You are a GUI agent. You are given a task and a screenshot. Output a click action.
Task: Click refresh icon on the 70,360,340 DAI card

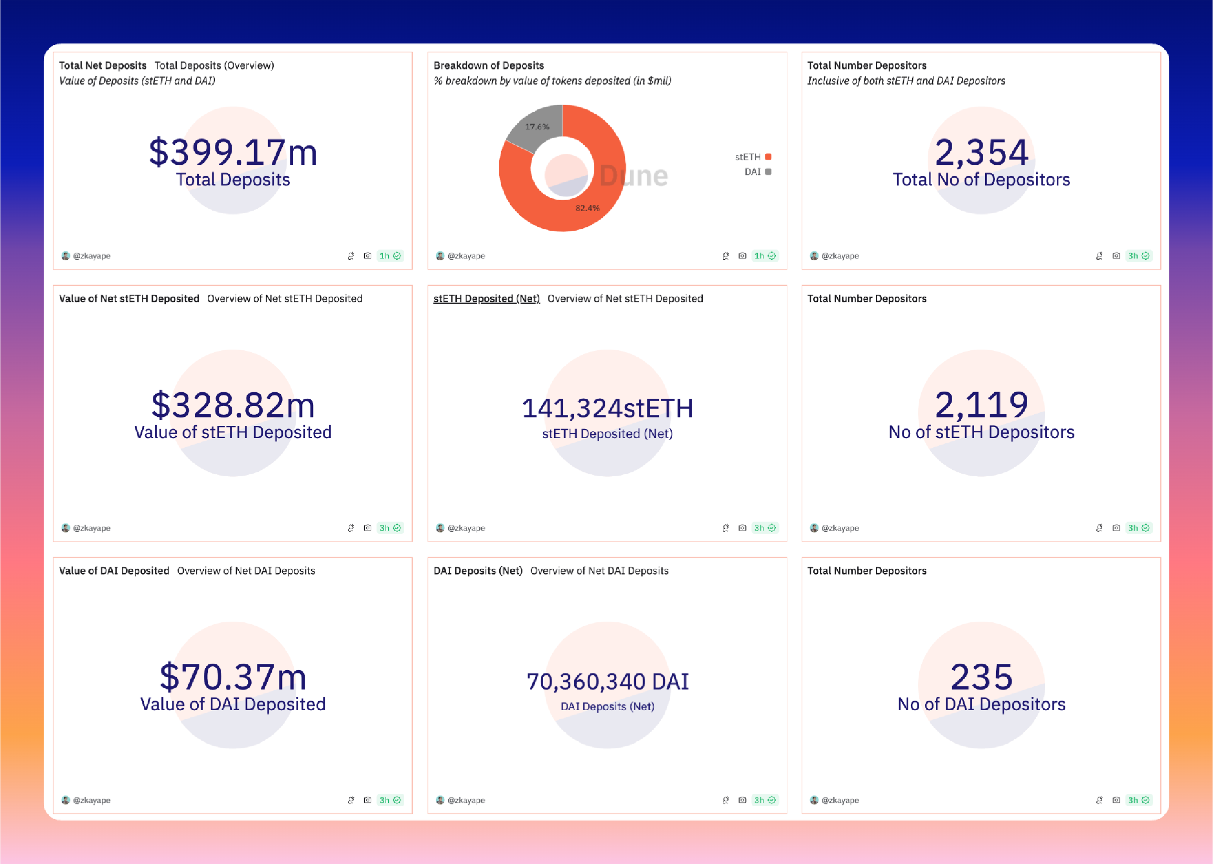click(x=726, y=800)
